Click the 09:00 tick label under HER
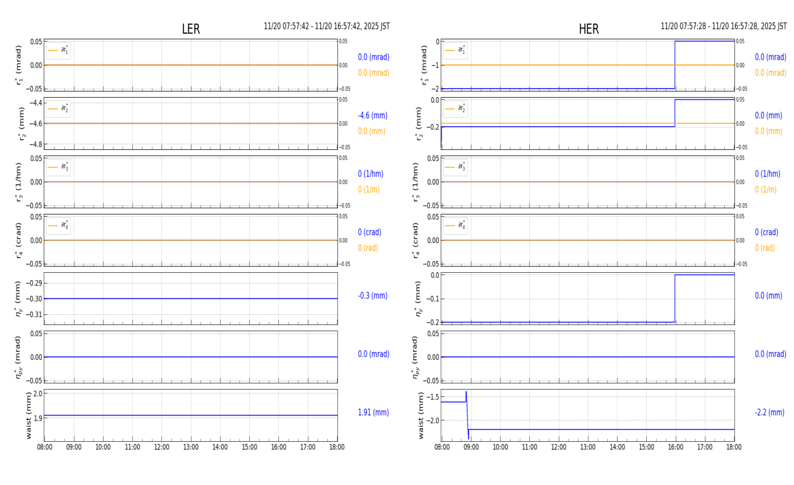 tap(471, 447)
